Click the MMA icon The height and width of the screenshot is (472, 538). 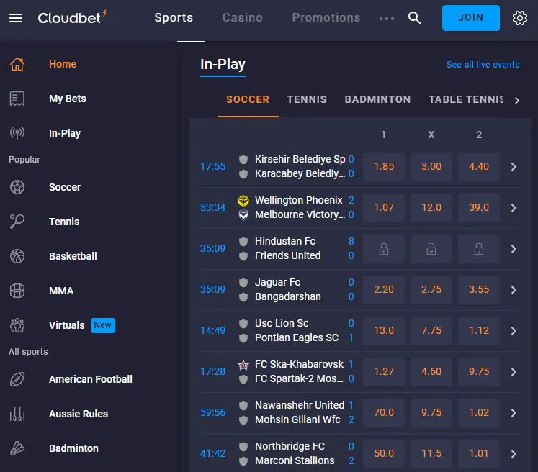click(17, 291)
